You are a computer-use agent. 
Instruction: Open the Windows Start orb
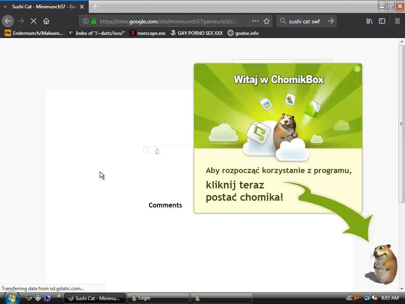click(11, 298)
